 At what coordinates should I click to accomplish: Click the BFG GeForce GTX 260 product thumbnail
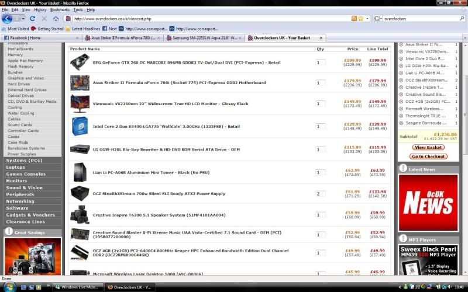coord(80,62)
